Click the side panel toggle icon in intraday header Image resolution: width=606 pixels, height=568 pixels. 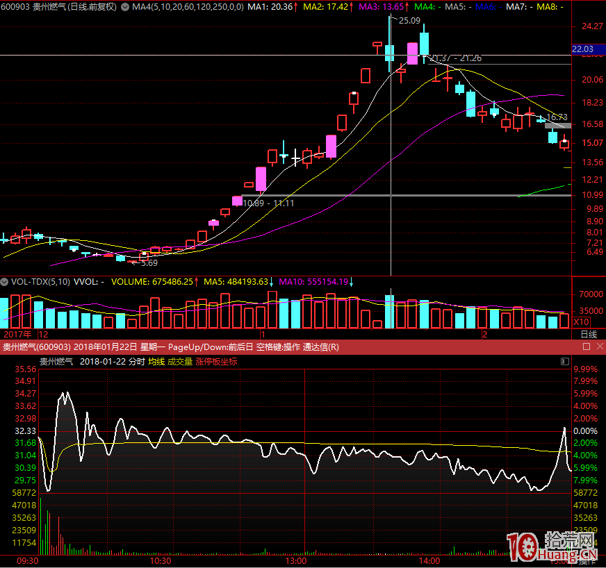pos(564,361)
